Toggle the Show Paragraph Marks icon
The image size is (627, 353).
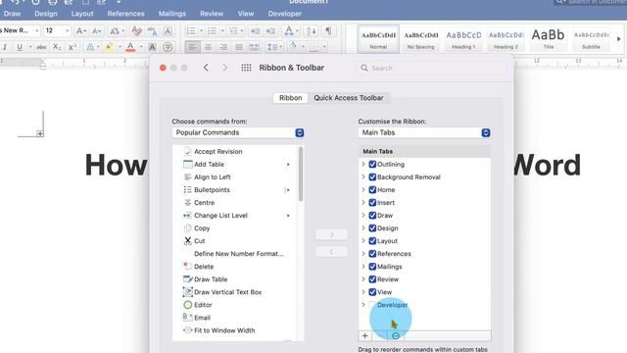328,30
